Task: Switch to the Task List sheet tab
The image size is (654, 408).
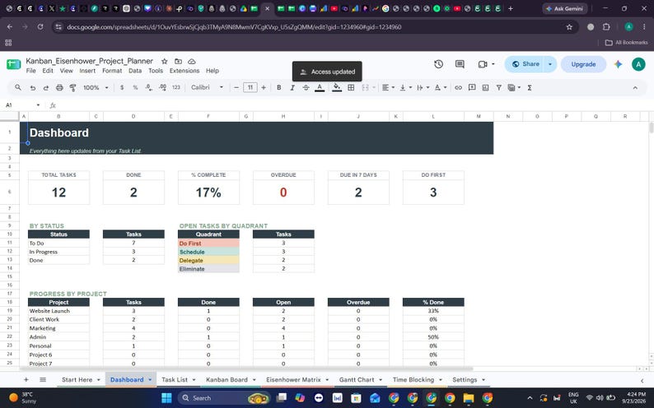Action: click(x=175, y=380)
